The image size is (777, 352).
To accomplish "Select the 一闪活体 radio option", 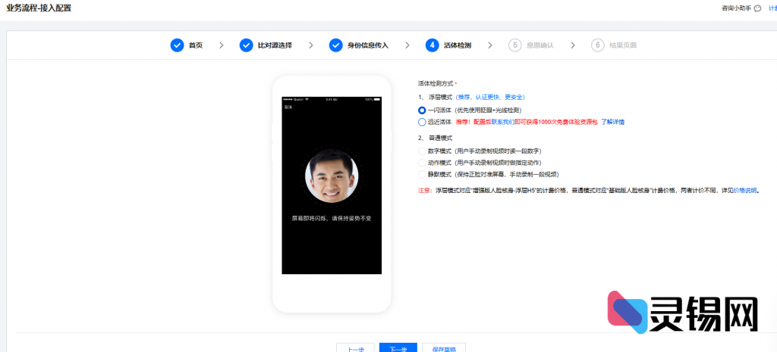I will point(422,110).
